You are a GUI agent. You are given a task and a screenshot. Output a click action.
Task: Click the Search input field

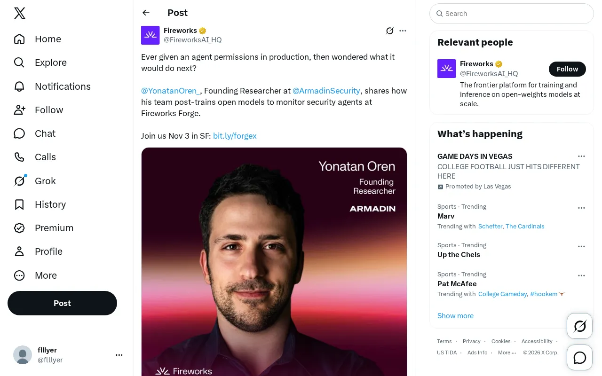(512, 14)
